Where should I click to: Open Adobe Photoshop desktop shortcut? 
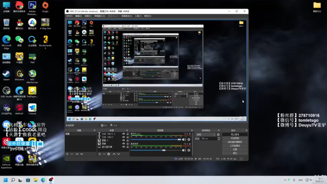(32, 8)
